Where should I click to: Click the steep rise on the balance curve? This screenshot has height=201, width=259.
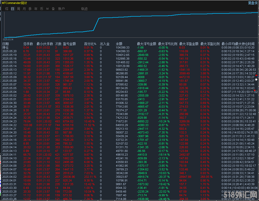pos(96,24)
